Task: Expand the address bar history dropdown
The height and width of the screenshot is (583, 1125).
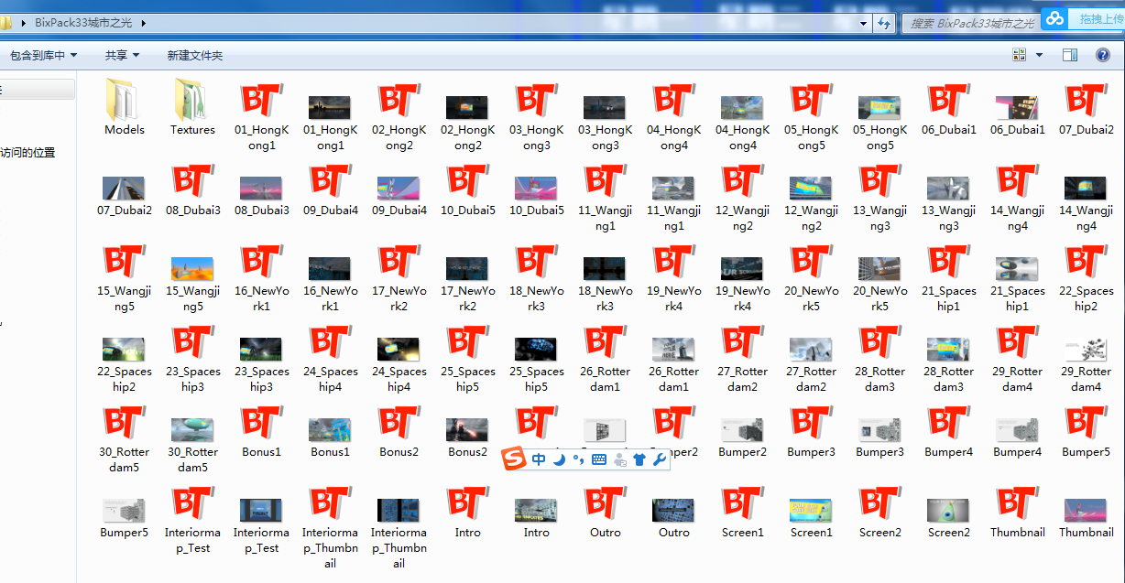Action: (864, 23)
